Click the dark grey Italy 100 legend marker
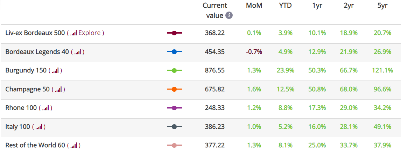The height and width of the screenshot is (154, 401). 174,127
